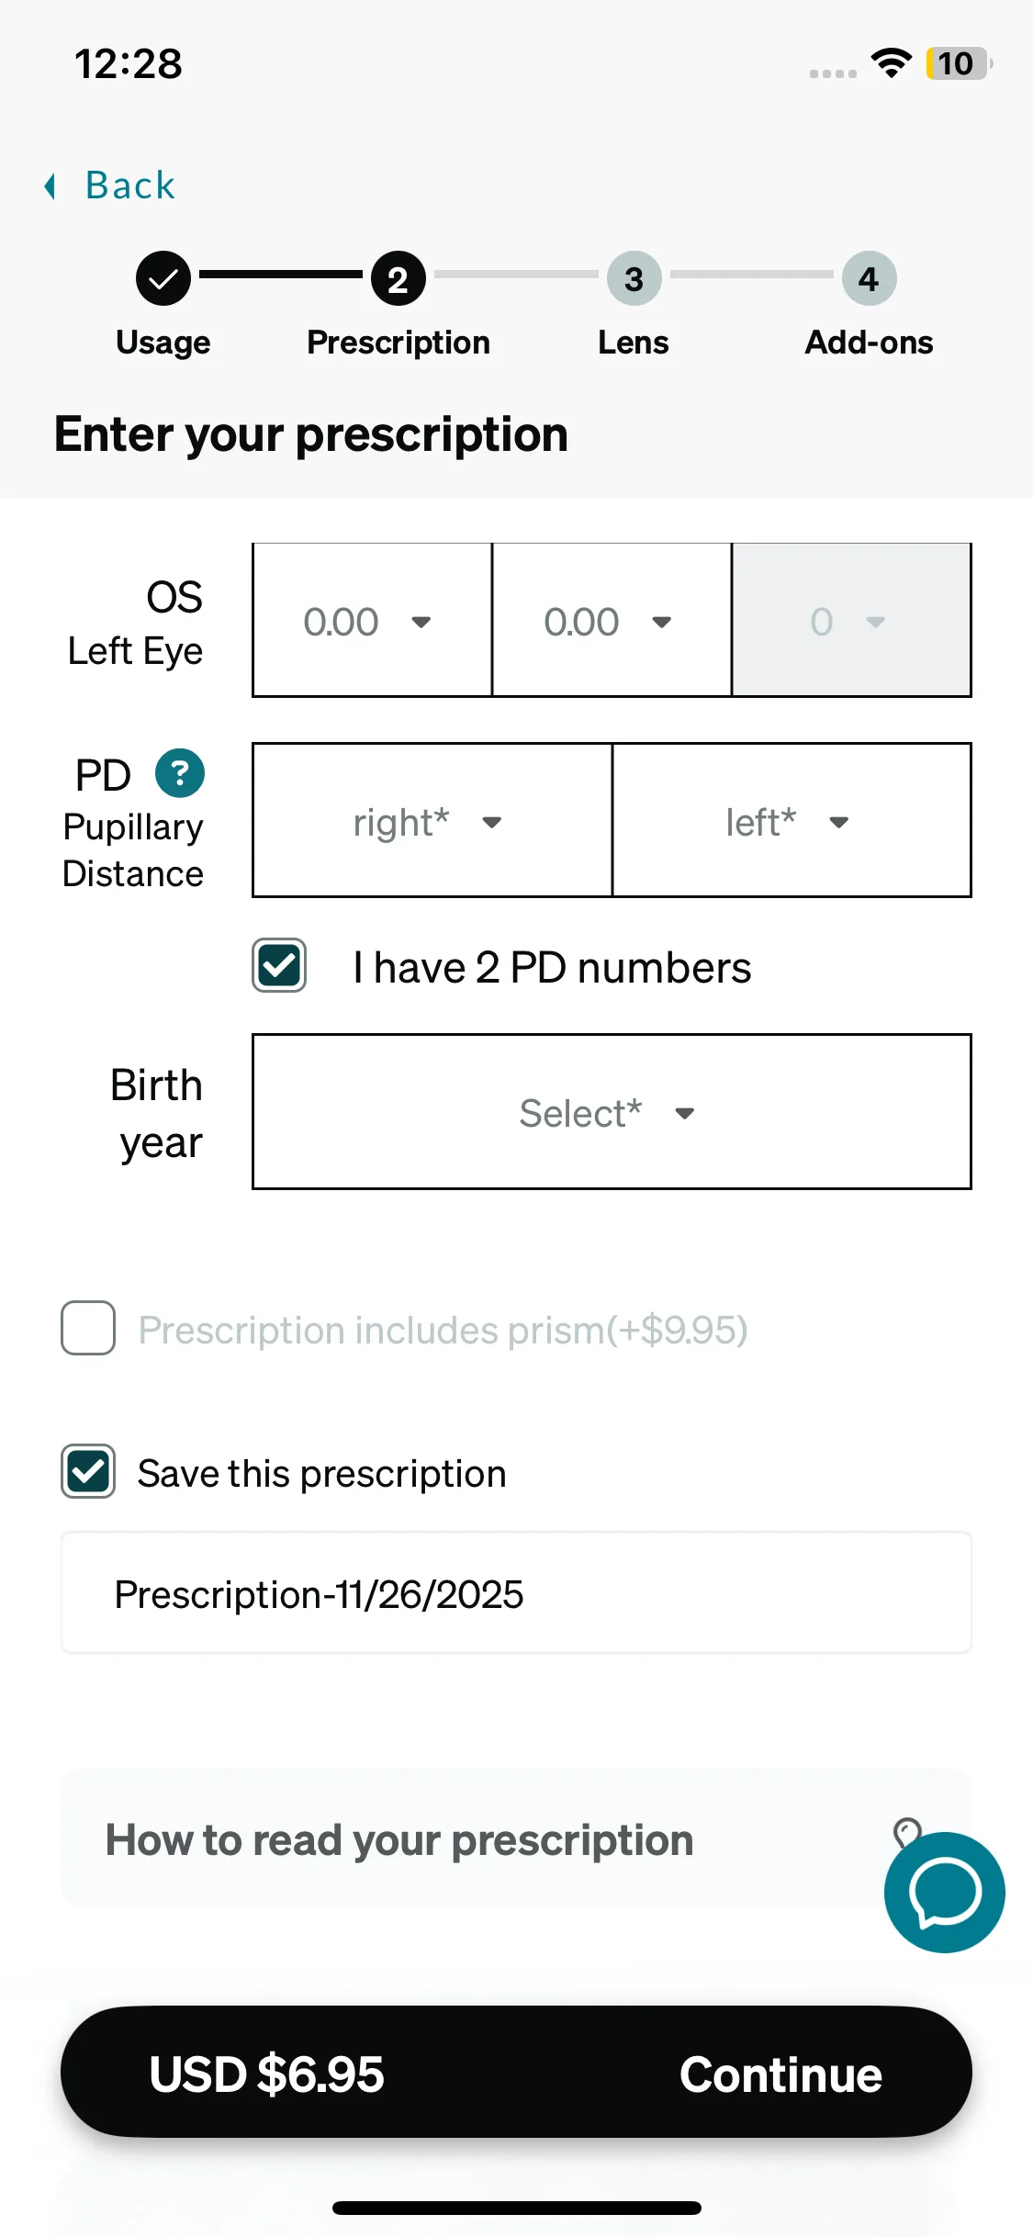The width and height of the screenshot is (1033, 2237).
Task: Open the live chat bubble icon
Action: [944, 1892]
